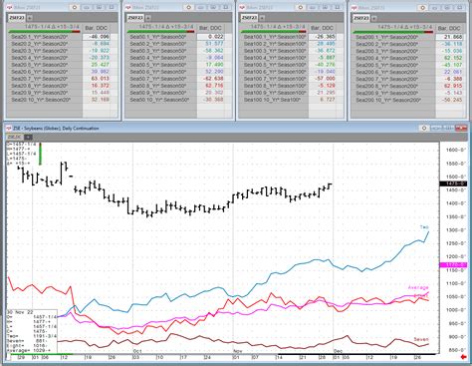Click value -57.000 in Sea100 monitor
The image size is (472, 366).
325,79
